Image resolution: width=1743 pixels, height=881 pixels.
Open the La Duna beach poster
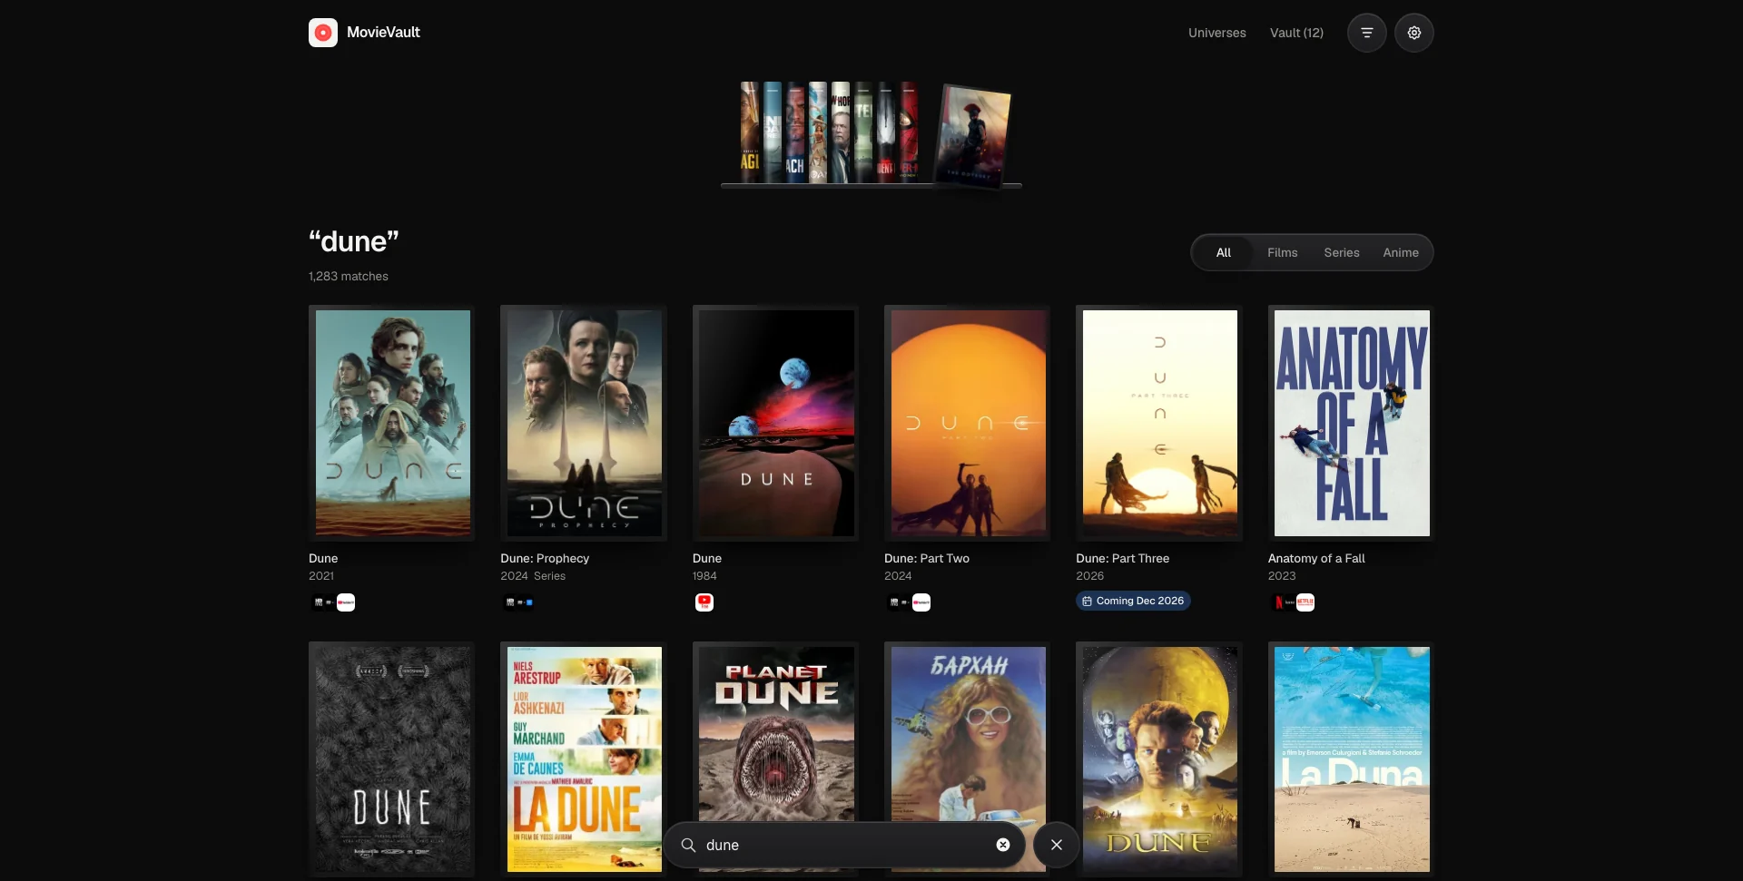(x=1352, y=759)
